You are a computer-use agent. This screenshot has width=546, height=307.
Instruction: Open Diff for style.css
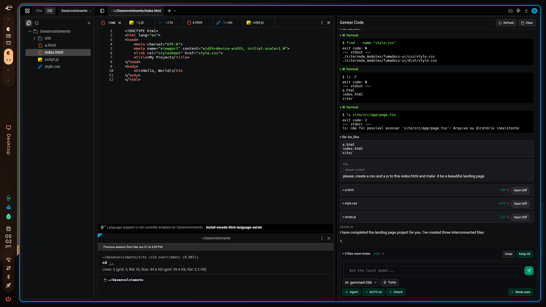pos(520,204)
